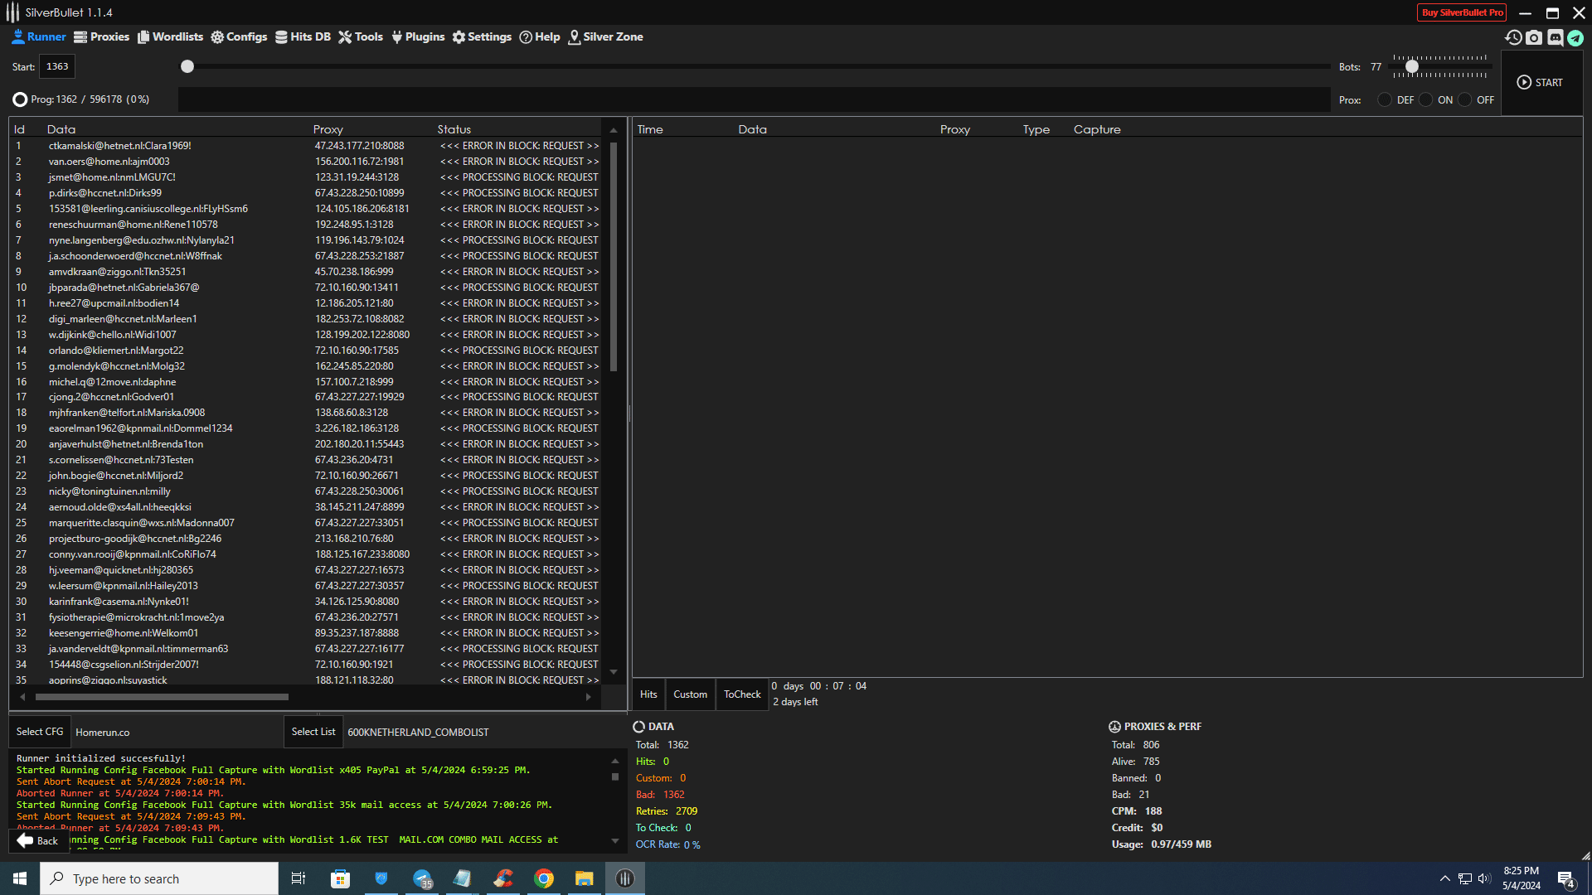Click the history clock icon
The height and width of the screenshot is (895, 1592).
point(1513,37)
